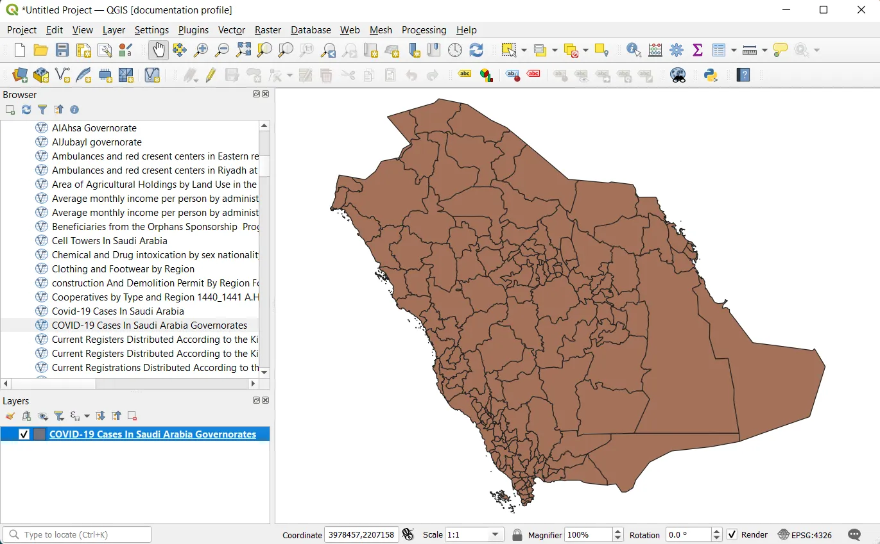Click the EPSG:4326 CRS button
The width and height of the screenshot is (880, 544).
[804, 534]
